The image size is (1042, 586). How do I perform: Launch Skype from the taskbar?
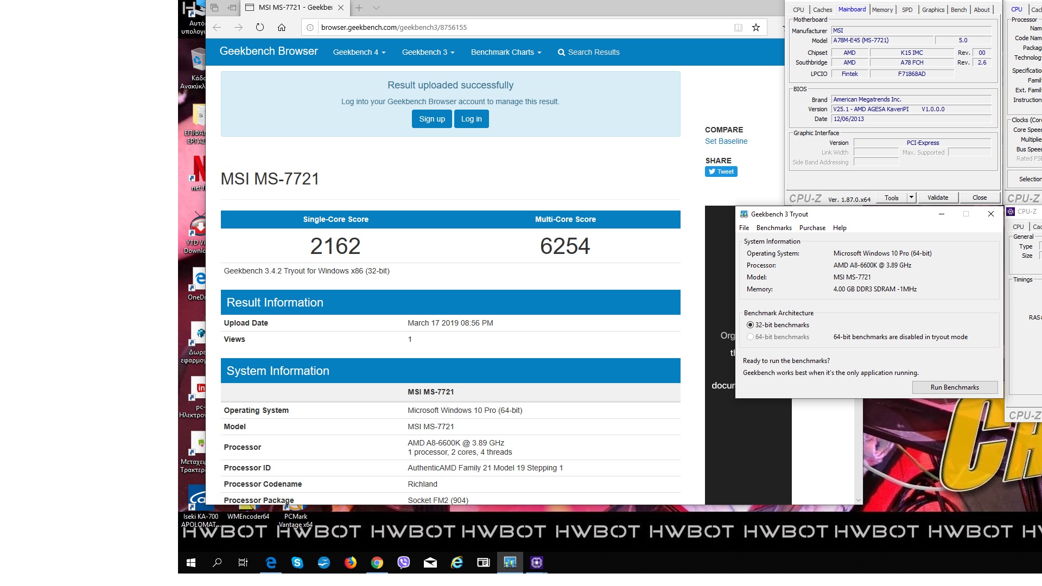tap(297, 563)
